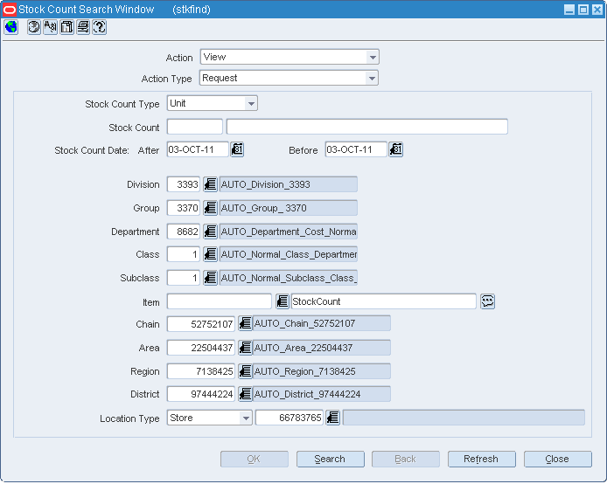Open the Group list of values
The image size is (607, 484).
(210, 208)
